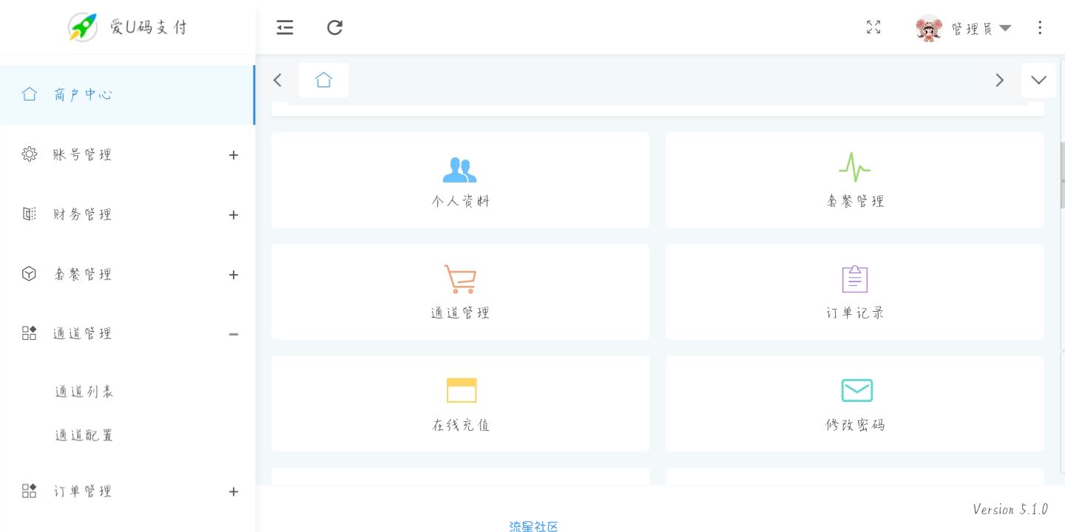Collapse the sidebar with the menu-fold icon

(285, 27)
